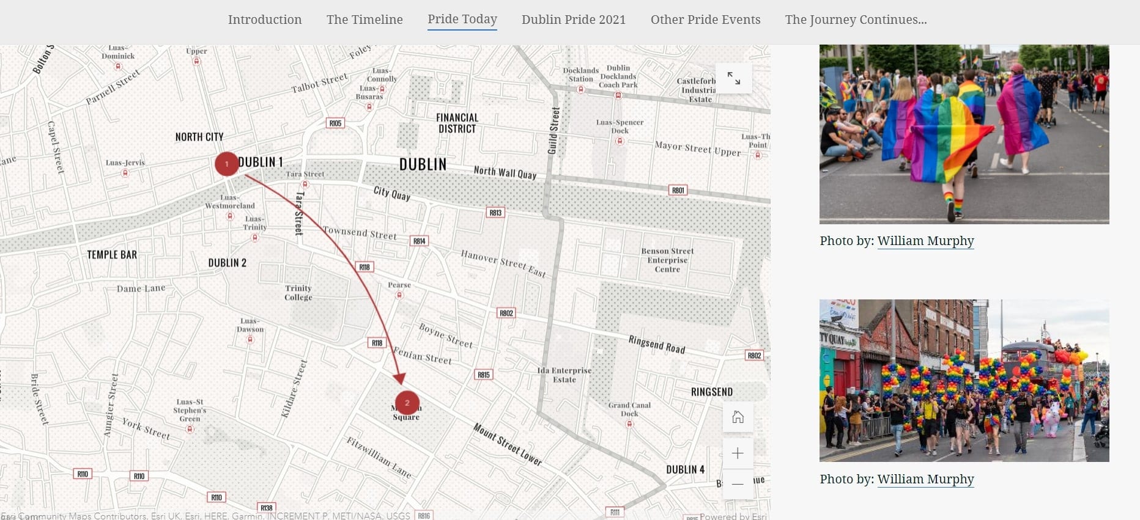The height and width of the screenshot is (520, 1140).
Task: Select the Pride Today tab
Action: pyautogui.click(x=462, y=20)
